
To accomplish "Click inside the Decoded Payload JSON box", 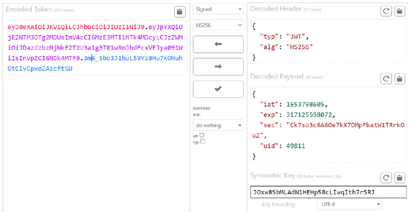I will tap(328, 125).
